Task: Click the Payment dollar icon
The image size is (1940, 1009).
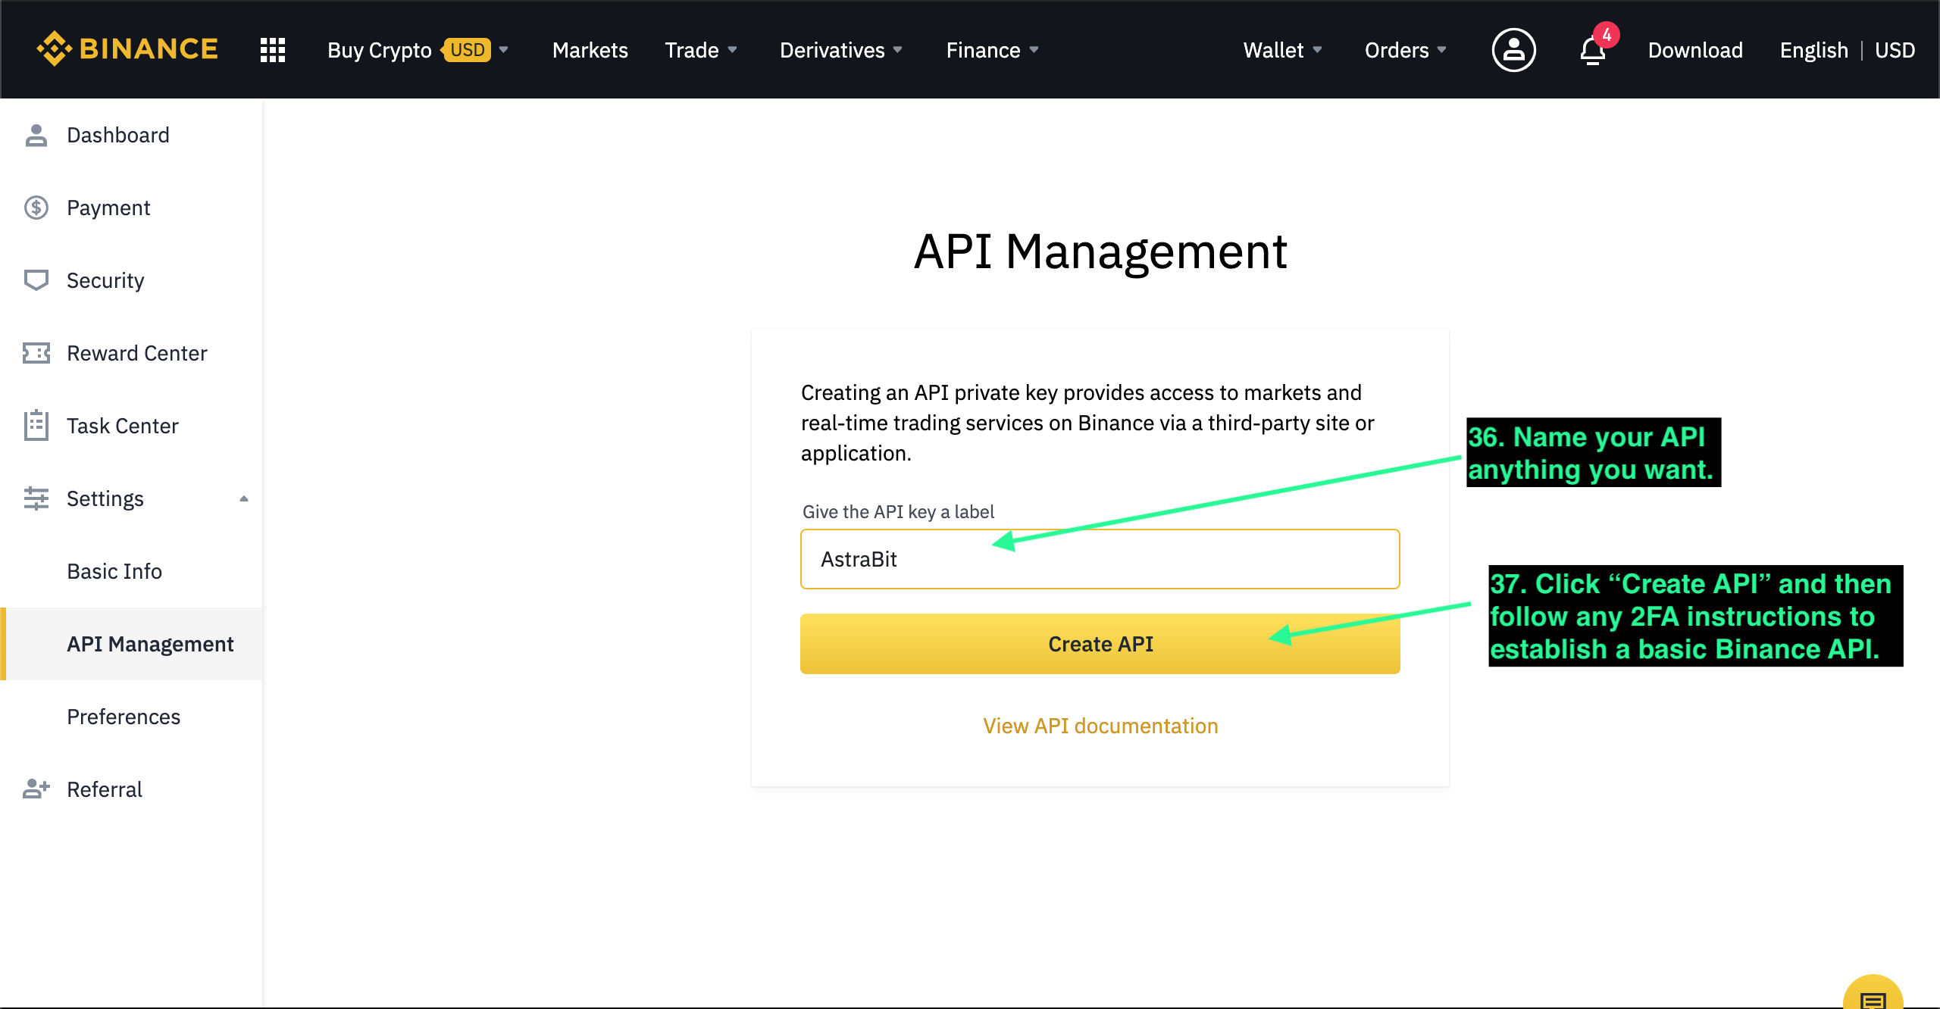Action: coord(36,208)
